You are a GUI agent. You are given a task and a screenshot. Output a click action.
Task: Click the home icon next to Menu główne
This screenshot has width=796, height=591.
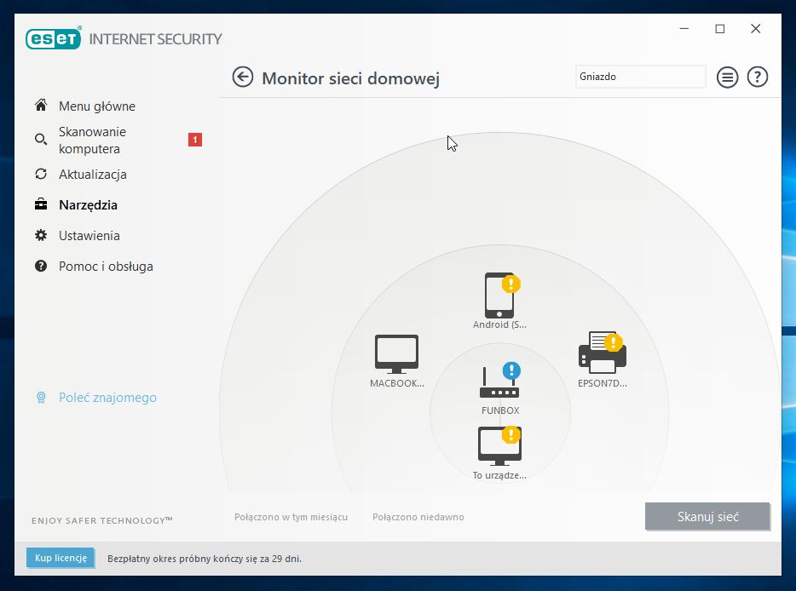coord(41,105)
